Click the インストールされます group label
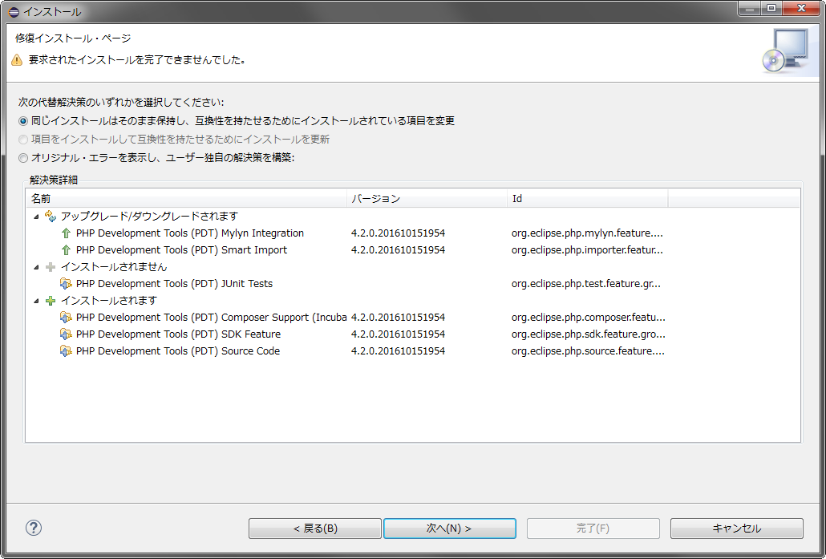This screenshot has height=559, width=826. (x=109, y=301)
